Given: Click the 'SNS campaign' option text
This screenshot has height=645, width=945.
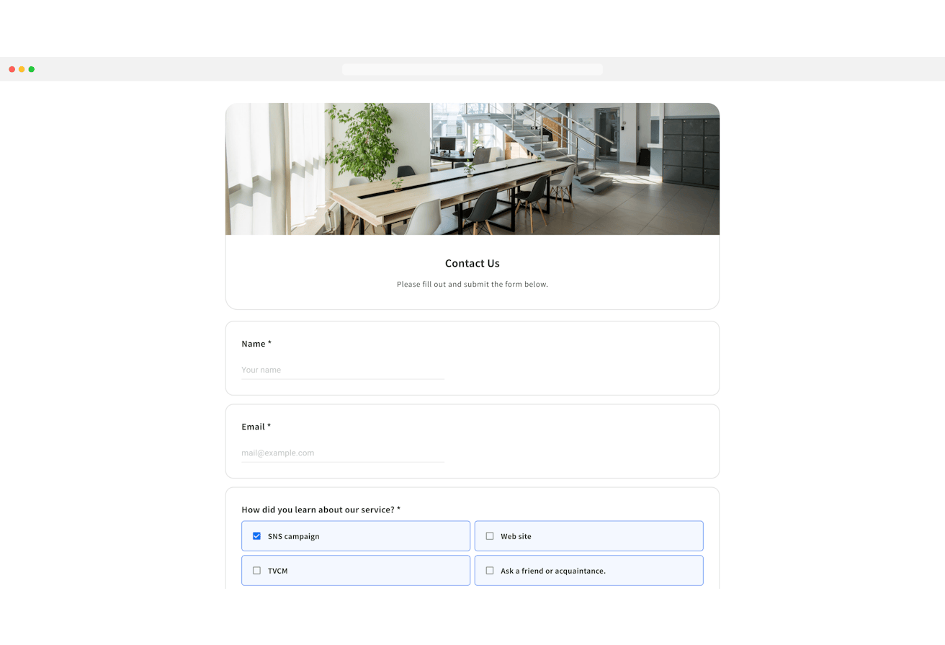Looking at the screenshot, I should (294, 536).
